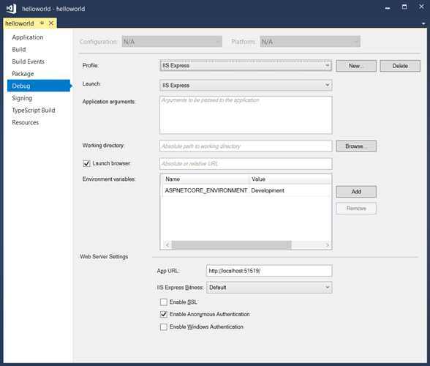Focus the Launch browser URL field
The height and width of the screenshot is (366, 430).
tap(246, 164)
